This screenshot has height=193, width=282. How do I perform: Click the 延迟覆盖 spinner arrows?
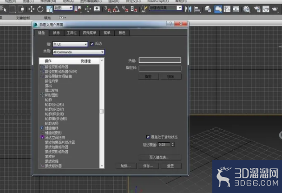[x=173, y=144]
